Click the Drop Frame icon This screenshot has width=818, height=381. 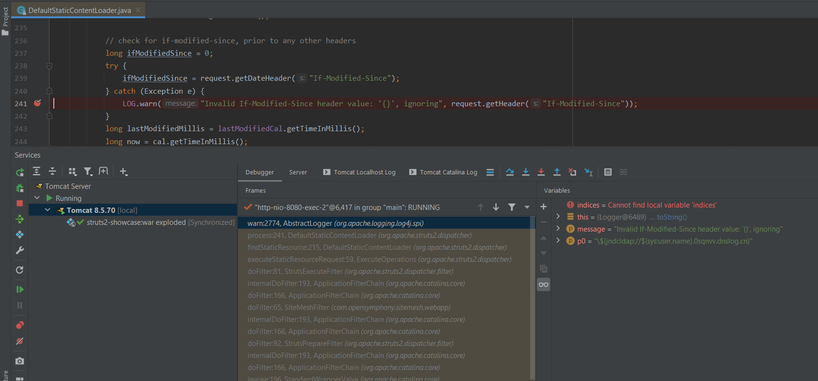pyautogui.click(x=572, y=172)
